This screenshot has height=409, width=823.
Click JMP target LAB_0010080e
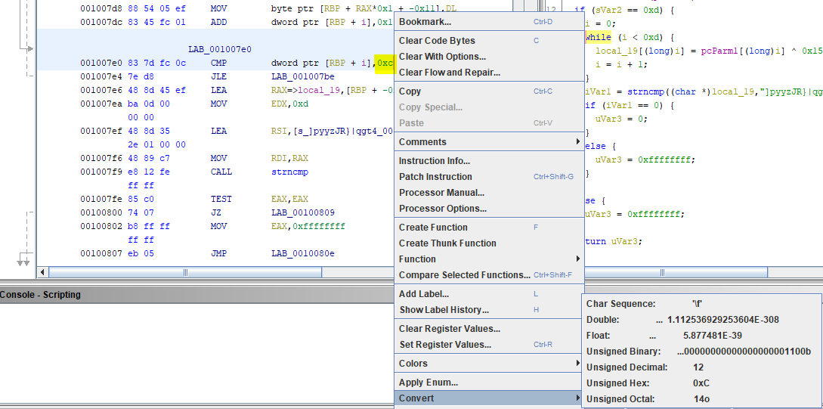point(303,253)
